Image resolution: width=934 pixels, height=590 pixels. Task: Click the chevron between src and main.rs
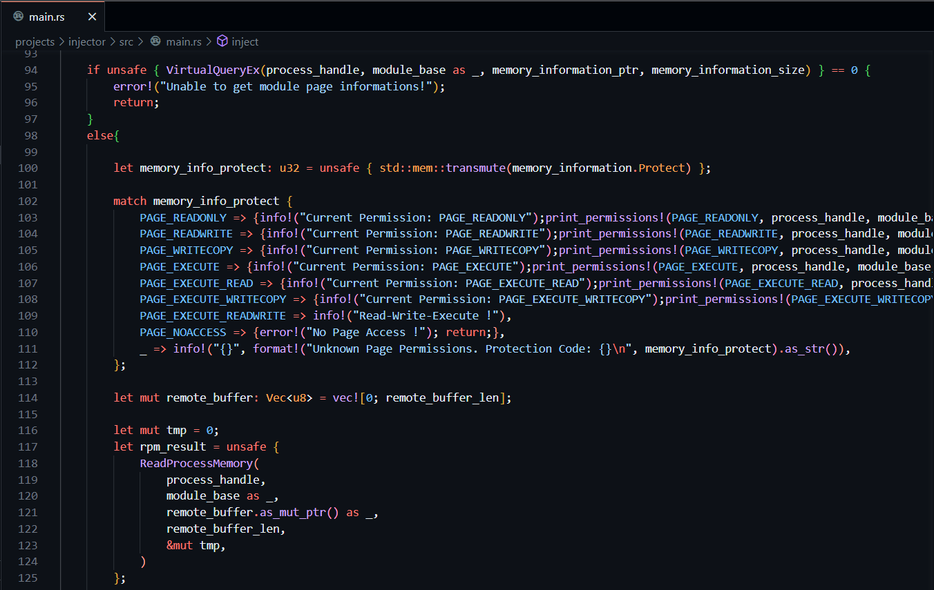point(141,41)
